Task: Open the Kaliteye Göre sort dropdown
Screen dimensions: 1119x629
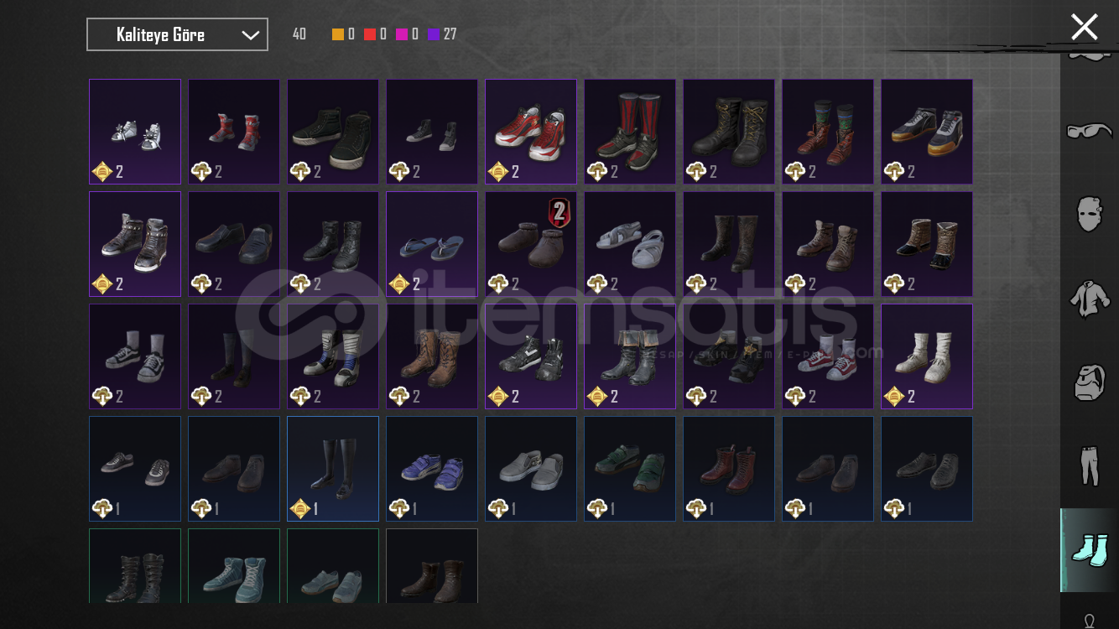Action: [x=177, y=34]
